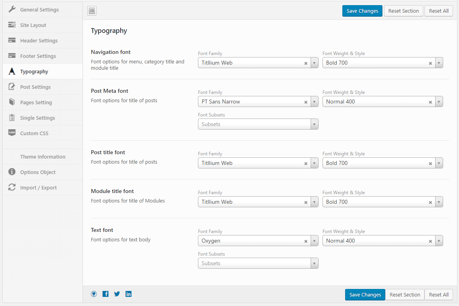
Task: Open the General Settings section
Action: (x=39, y=10)
